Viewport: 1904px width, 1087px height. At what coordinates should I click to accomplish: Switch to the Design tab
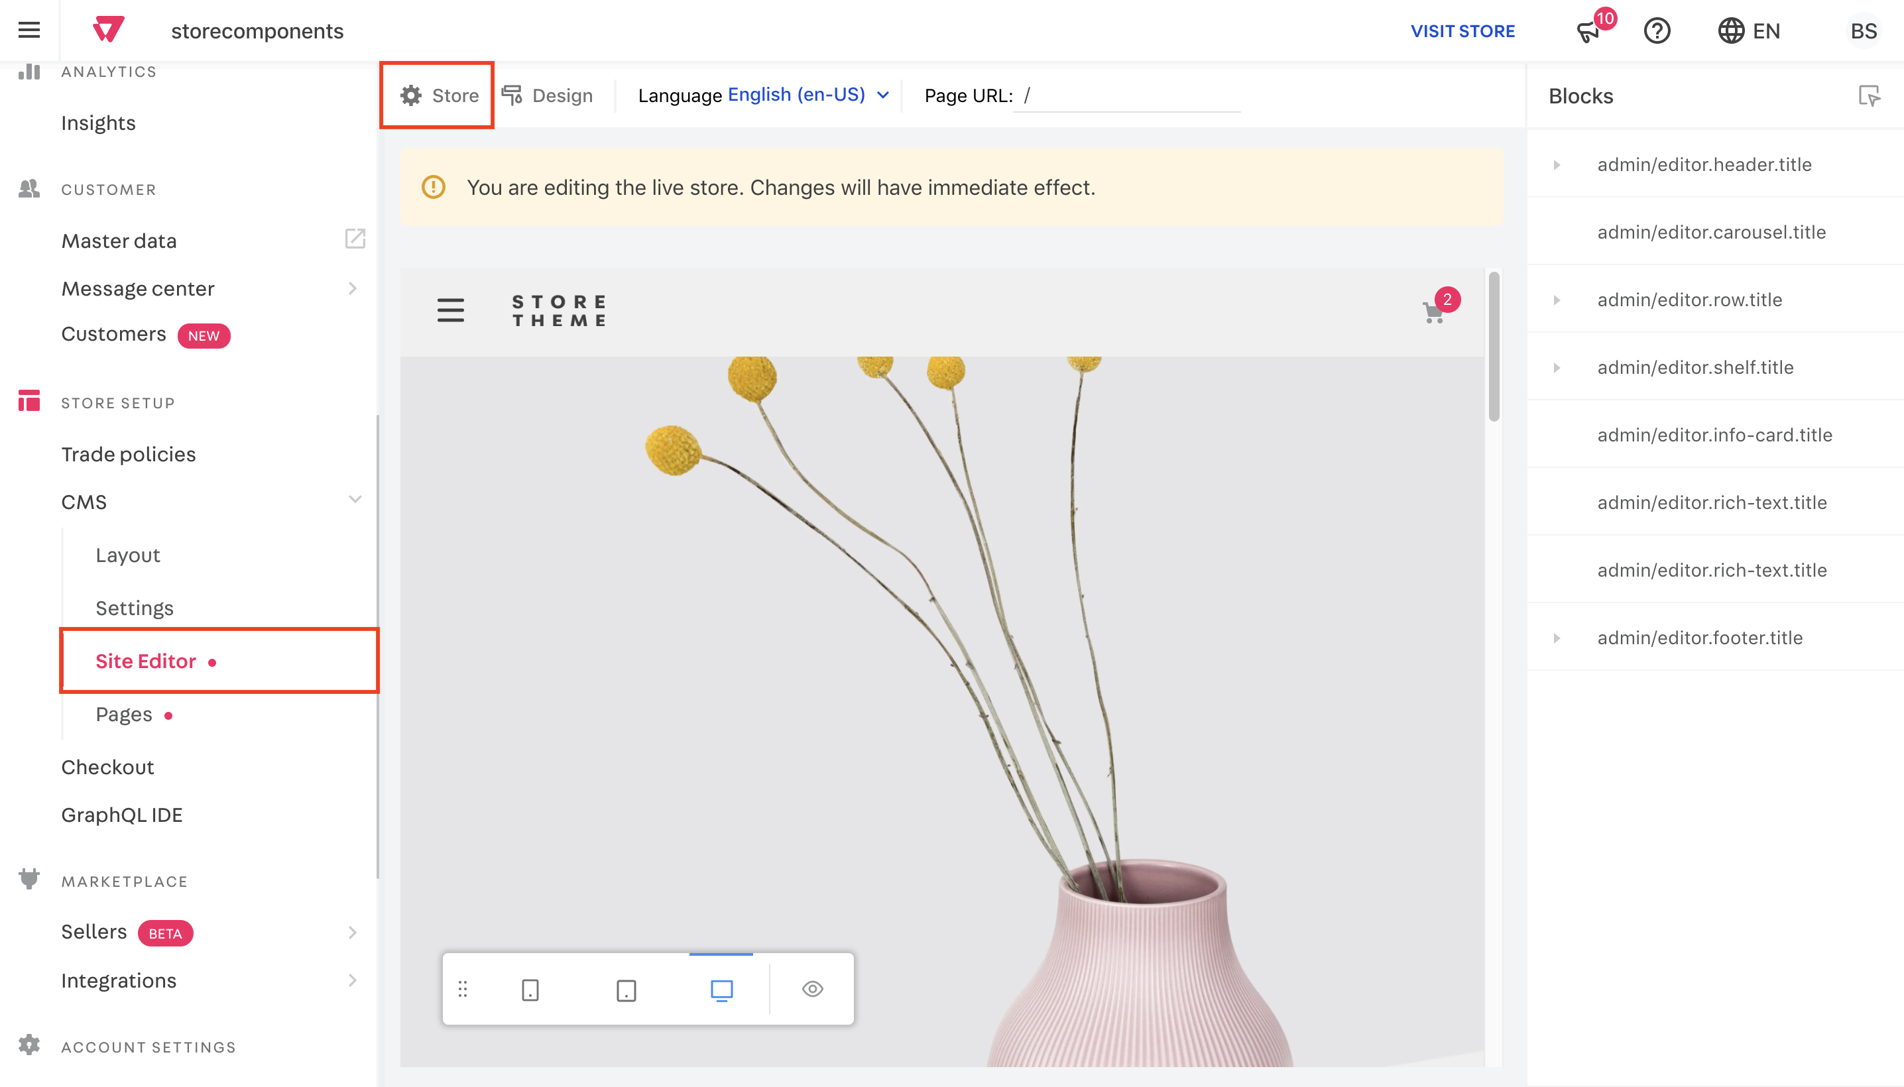548,95
